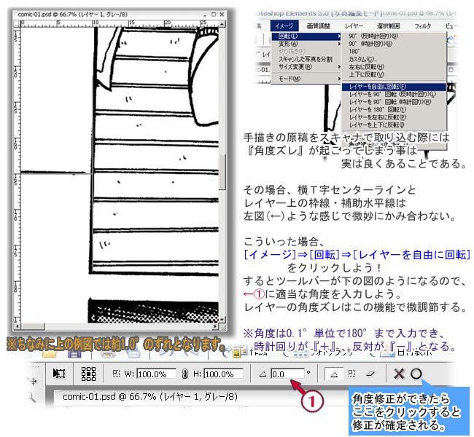Viewport: 474px width, 437px height.
Task: Open the フィルタ menu
Action: [423, 26]
